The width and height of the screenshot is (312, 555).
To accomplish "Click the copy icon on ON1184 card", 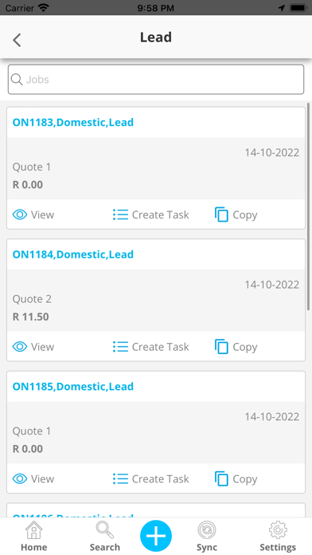I will [x=221, y=347].
